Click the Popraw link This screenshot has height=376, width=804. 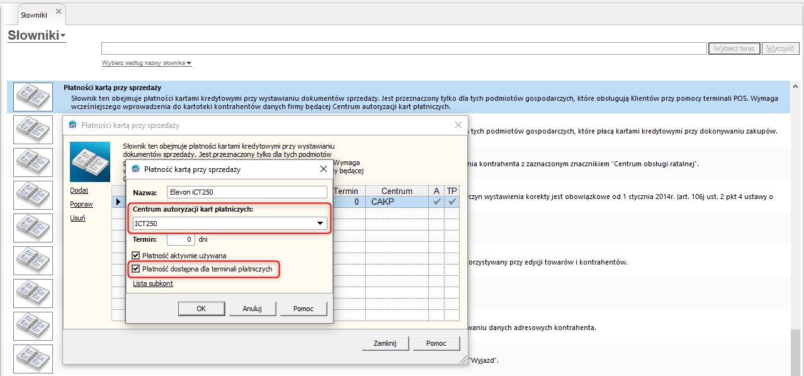coord(82,204)
